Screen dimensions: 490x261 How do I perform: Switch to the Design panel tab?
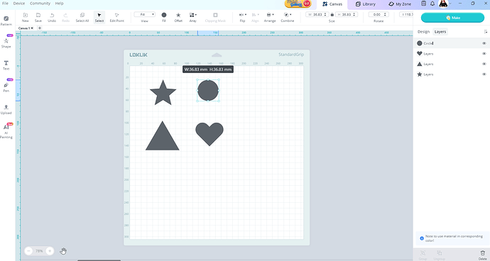[x=423, y=31]
